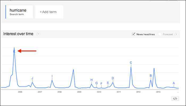Image resolution: width=186 pixels, height=106 pixels.
Task: Click the +Add term button
Action: [x=49, y=12]
